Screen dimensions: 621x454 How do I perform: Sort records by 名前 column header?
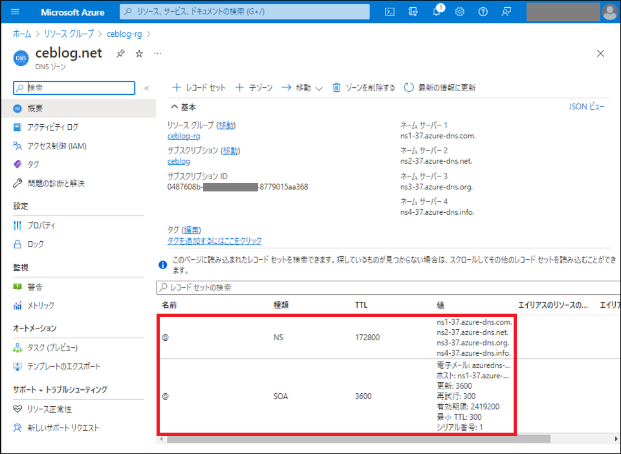169,305
